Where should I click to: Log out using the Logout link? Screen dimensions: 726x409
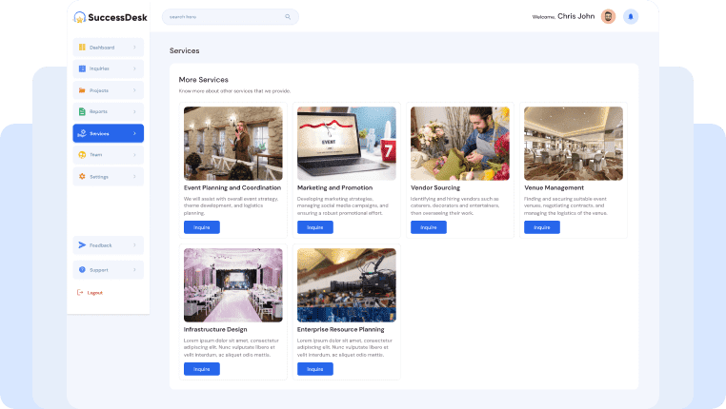[94, 292]
